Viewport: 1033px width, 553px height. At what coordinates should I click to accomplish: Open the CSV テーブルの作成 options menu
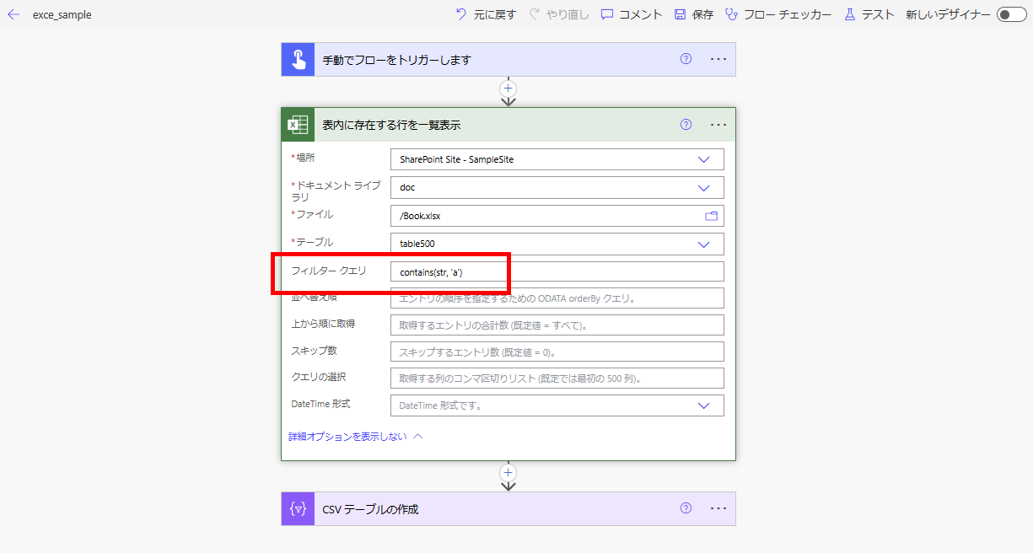click(718, 508)
